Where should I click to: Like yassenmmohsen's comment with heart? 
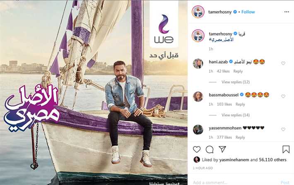tap(283, 129)
